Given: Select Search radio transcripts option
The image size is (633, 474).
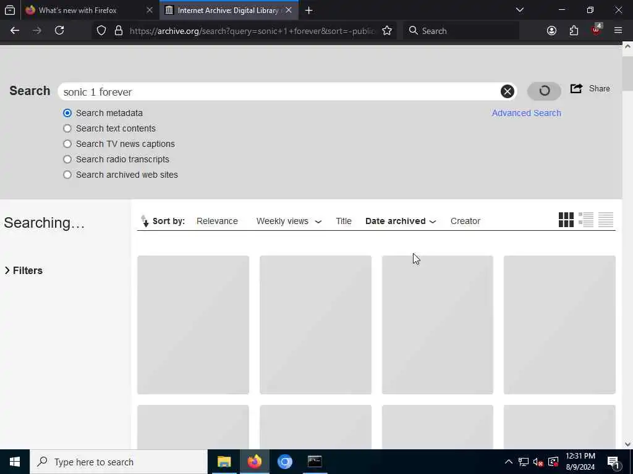Looking at the screenshot, I should 67,159.
